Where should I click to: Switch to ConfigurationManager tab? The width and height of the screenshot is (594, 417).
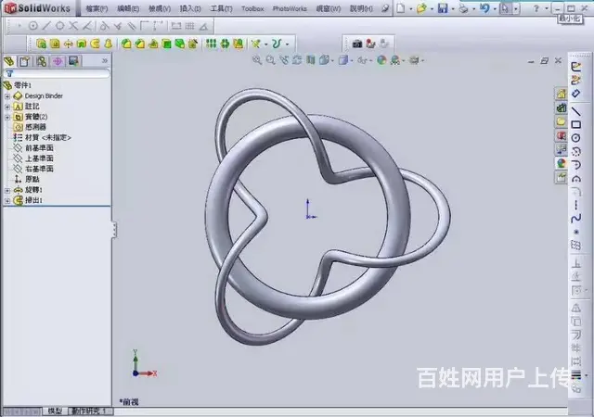click(x=41, y=61)
